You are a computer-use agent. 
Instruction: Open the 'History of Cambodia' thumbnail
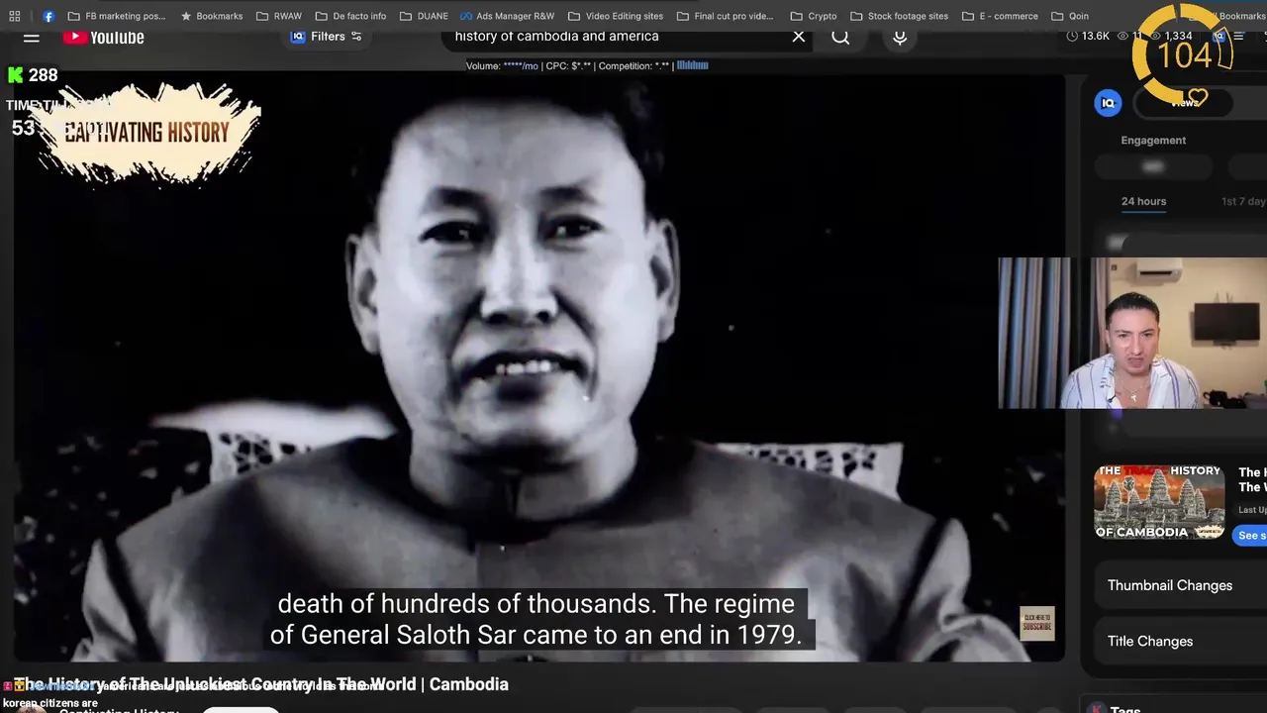1159,503
